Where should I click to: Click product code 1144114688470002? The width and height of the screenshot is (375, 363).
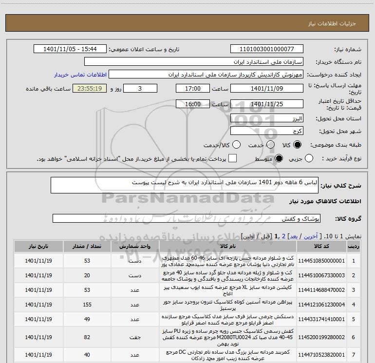pyautogui.click(x=321, y=290)
